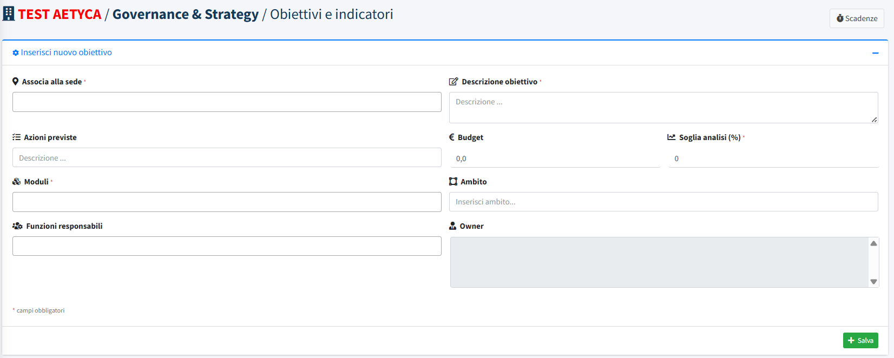Open the Associa alla sede dropdown
This screenshot has width=894, height=358.
(x=227, y=102)
